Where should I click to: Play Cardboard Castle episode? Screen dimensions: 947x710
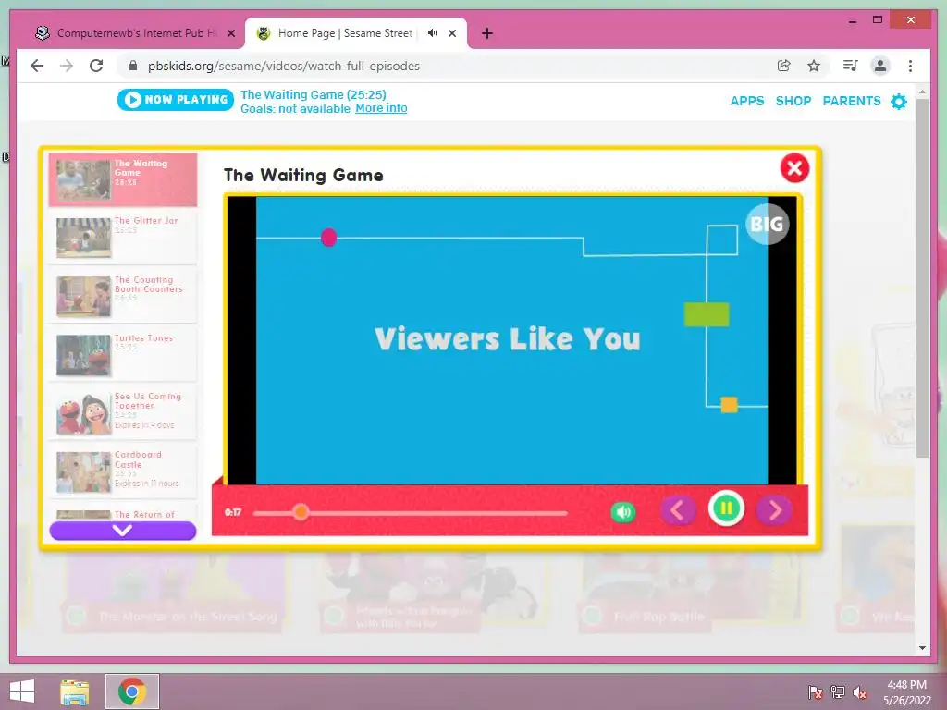pyautogui.click(x=123, y=471)
